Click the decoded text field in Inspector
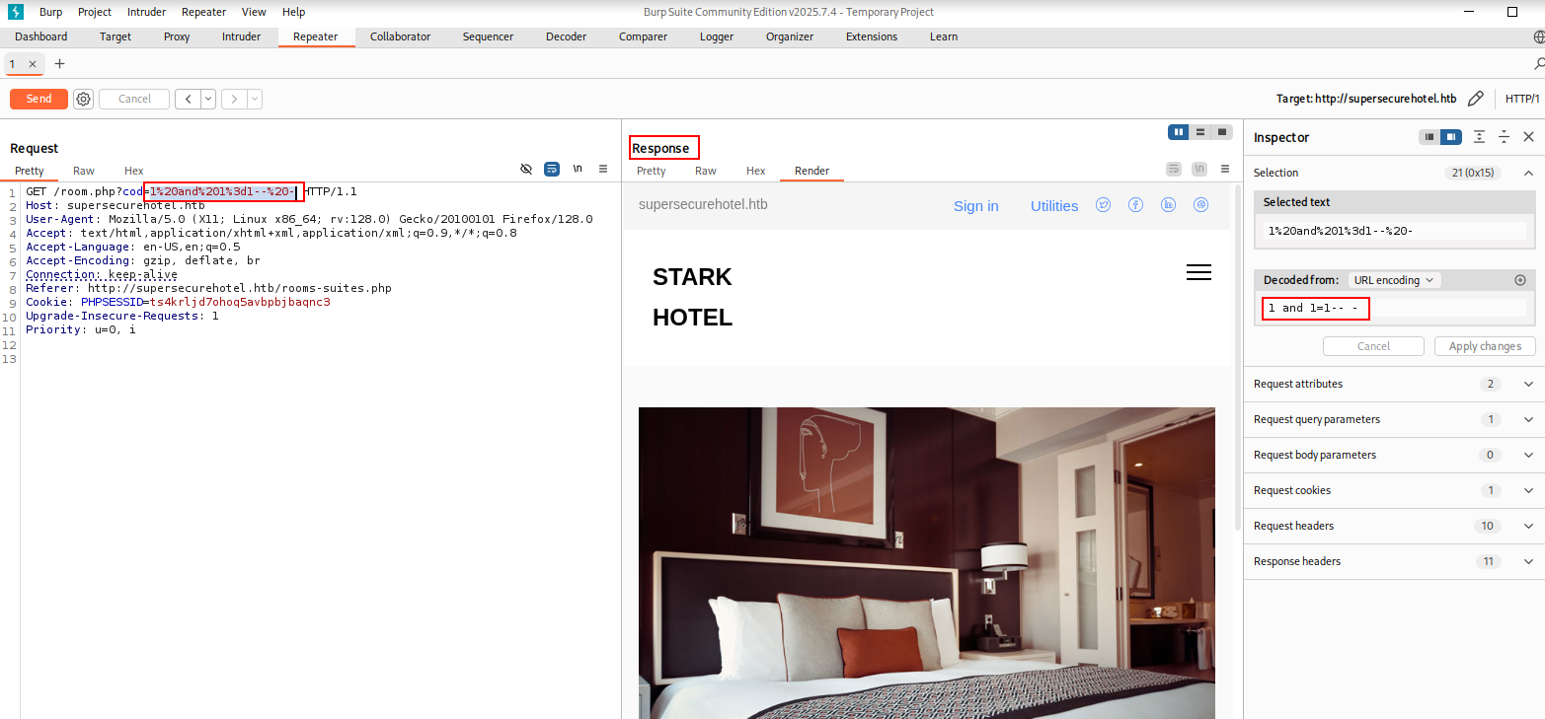The image size is (1545, 719). 1394,308
